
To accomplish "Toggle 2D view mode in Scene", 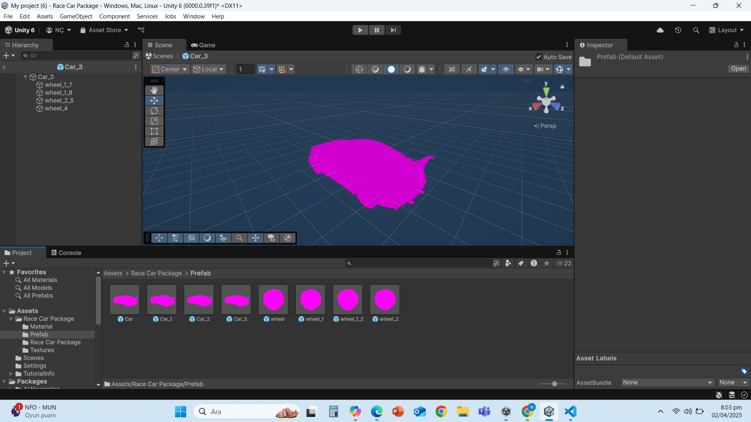I will 452,69.
